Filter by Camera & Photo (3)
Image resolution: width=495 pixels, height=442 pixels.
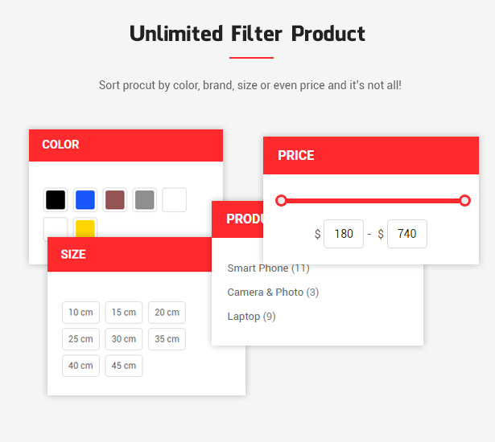(273, 293)
